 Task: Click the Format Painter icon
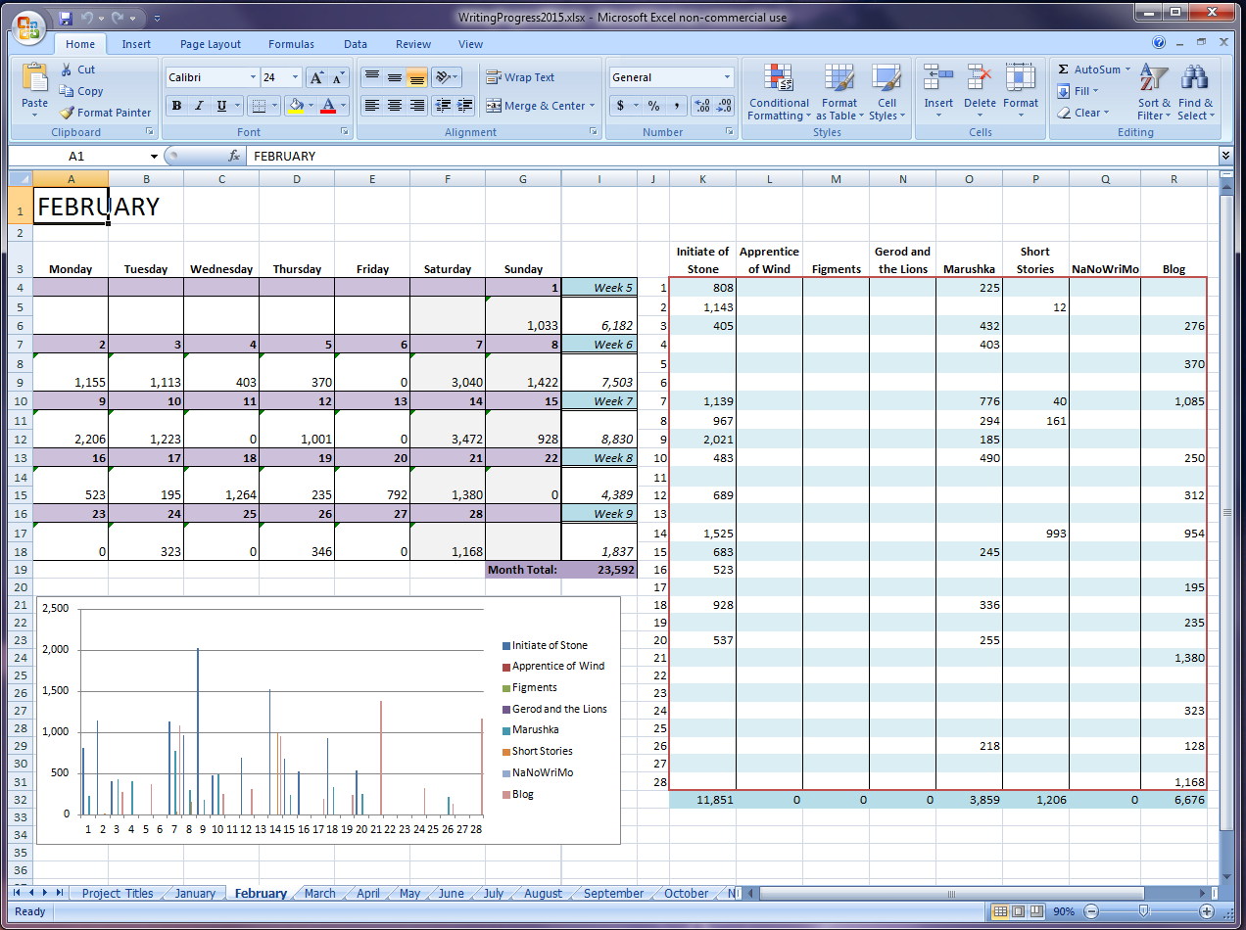click(68, 113)
